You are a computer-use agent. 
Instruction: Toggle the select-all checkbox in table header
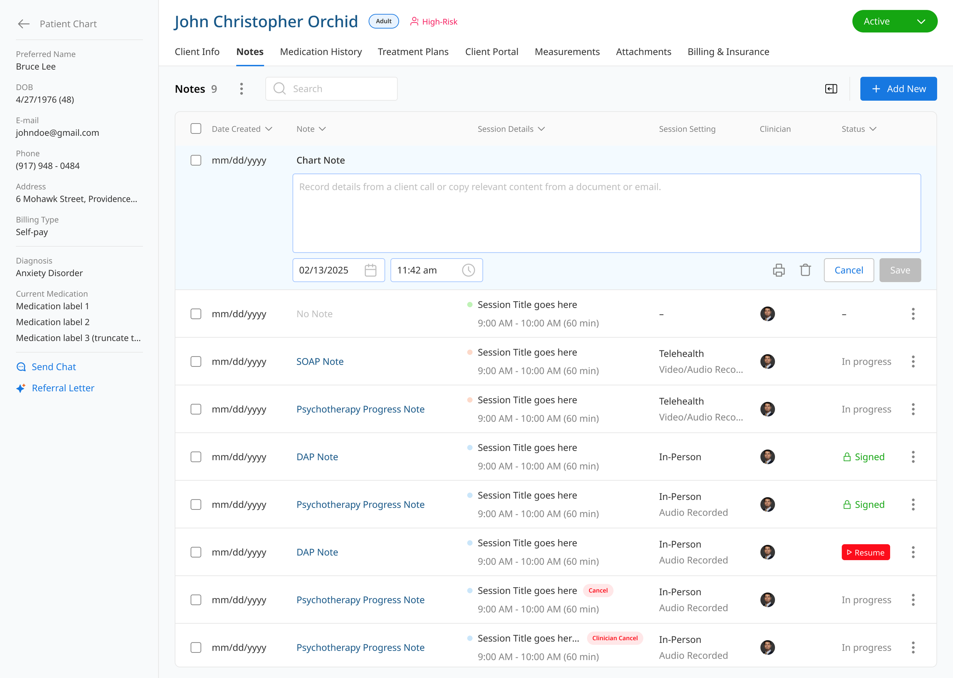tap(196, 129)
